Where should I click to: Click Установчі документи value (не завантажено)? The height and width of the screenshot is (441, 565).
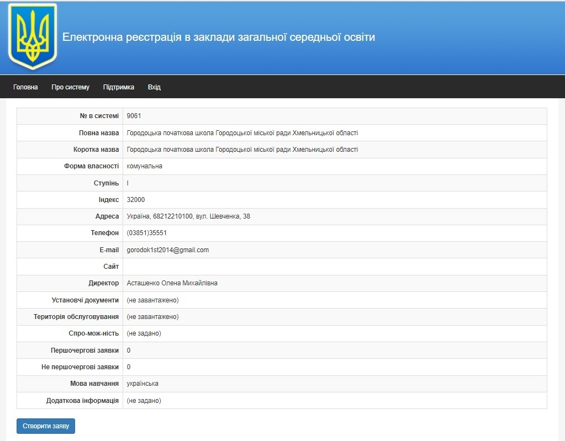(153, 300)
